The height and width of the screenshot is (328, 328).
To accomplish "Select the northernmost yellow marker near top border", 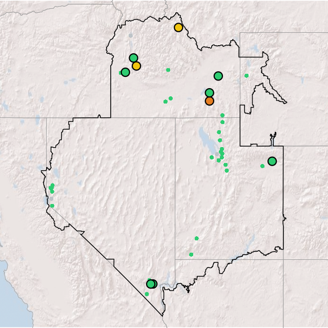I will (x=178, y=28).
